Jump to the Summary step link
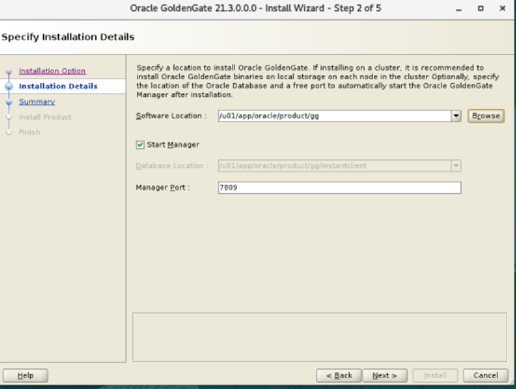 tap(37, 102)
